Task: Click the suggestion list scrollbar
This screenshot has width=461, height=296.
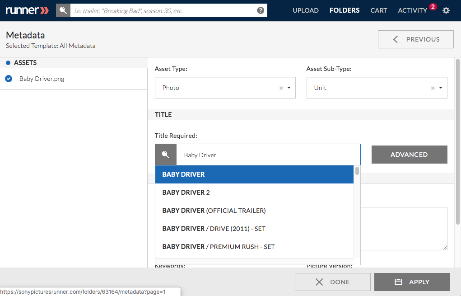Action: [357, 171]
